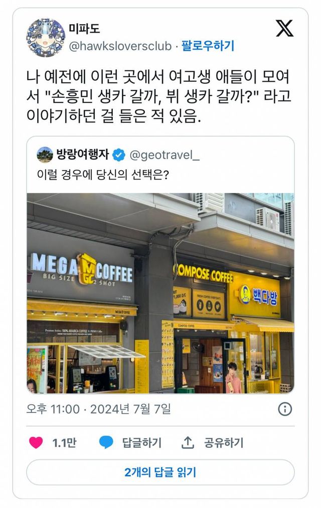The height and width of the screenshot is (508, 321).
Task: Click the 미파도 display name
Action: 84,29
